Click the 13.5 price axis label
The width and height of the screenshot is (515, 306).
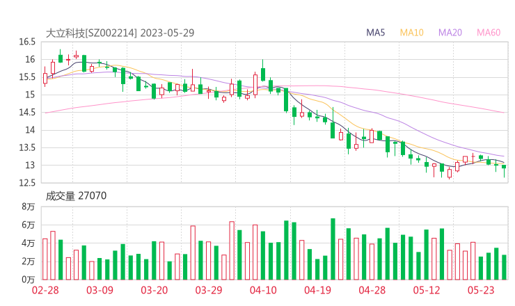[x=27, y=147]
